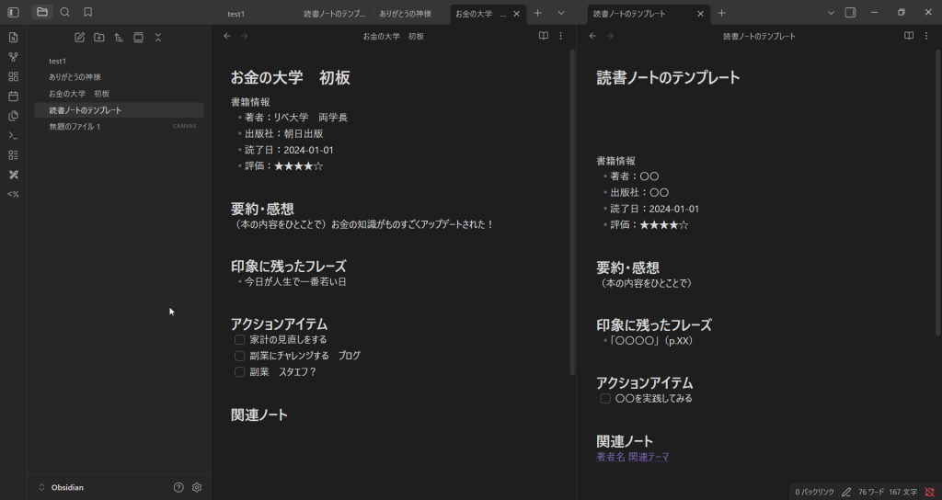Screen dimensions: 942x500
Task: Click the Templater <% ribbon icon
Action: tap(13, 195)
